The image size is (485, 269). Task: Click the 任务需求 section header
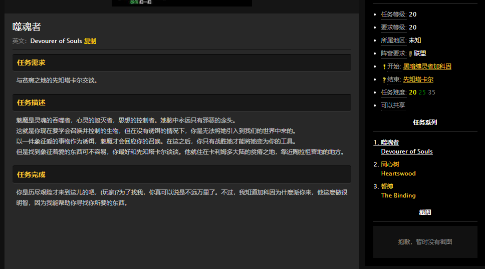pyautogui.click(x=181, y=62)
